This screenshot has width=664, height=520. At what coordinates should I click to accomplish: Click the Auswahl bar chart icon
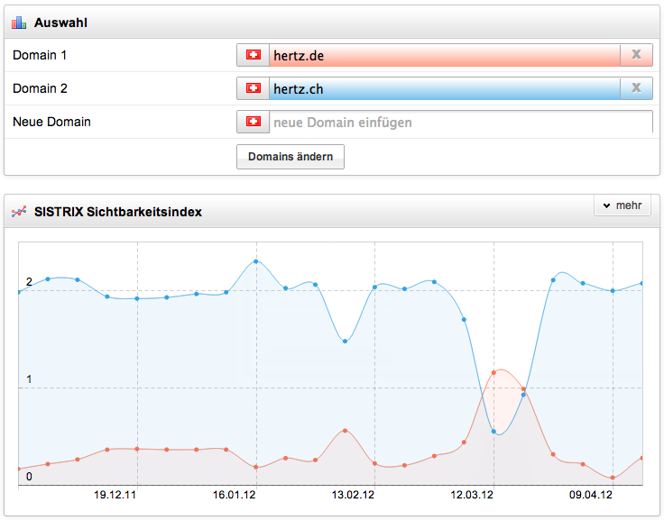(19, 22)
